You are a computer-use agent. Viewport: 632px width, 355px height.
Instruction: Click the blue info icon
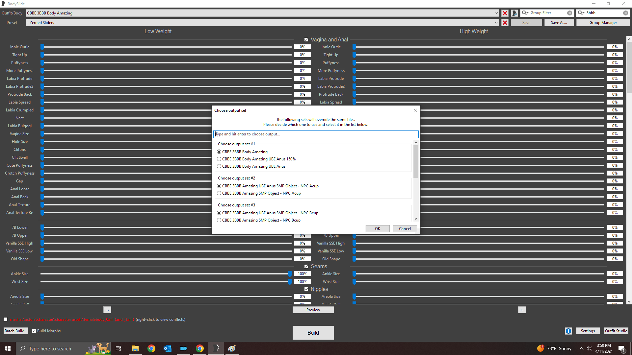coord(568,331)
